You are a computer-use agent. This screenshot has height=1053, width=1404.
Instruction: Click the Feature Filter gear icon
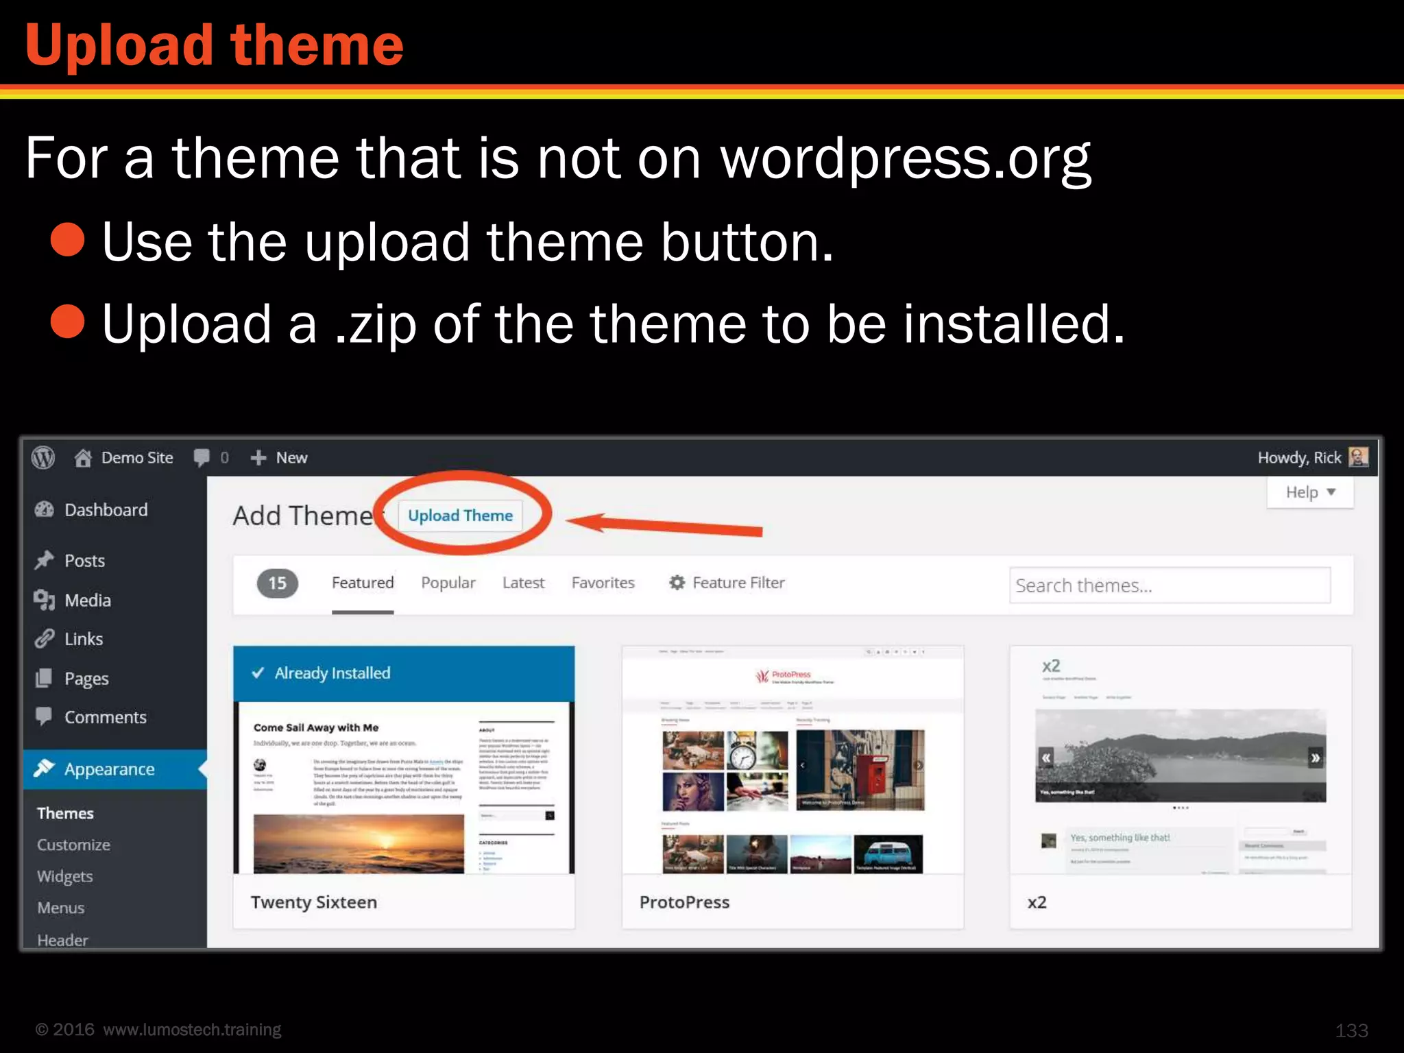(677, 582)
